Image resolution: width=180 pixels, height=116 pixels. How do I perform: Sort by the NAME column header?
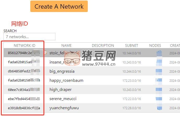point(66,45)
